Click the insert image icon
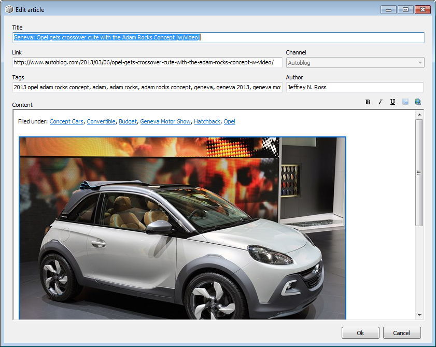The width and height of the screenshot is (436, 347). [405, 102]
